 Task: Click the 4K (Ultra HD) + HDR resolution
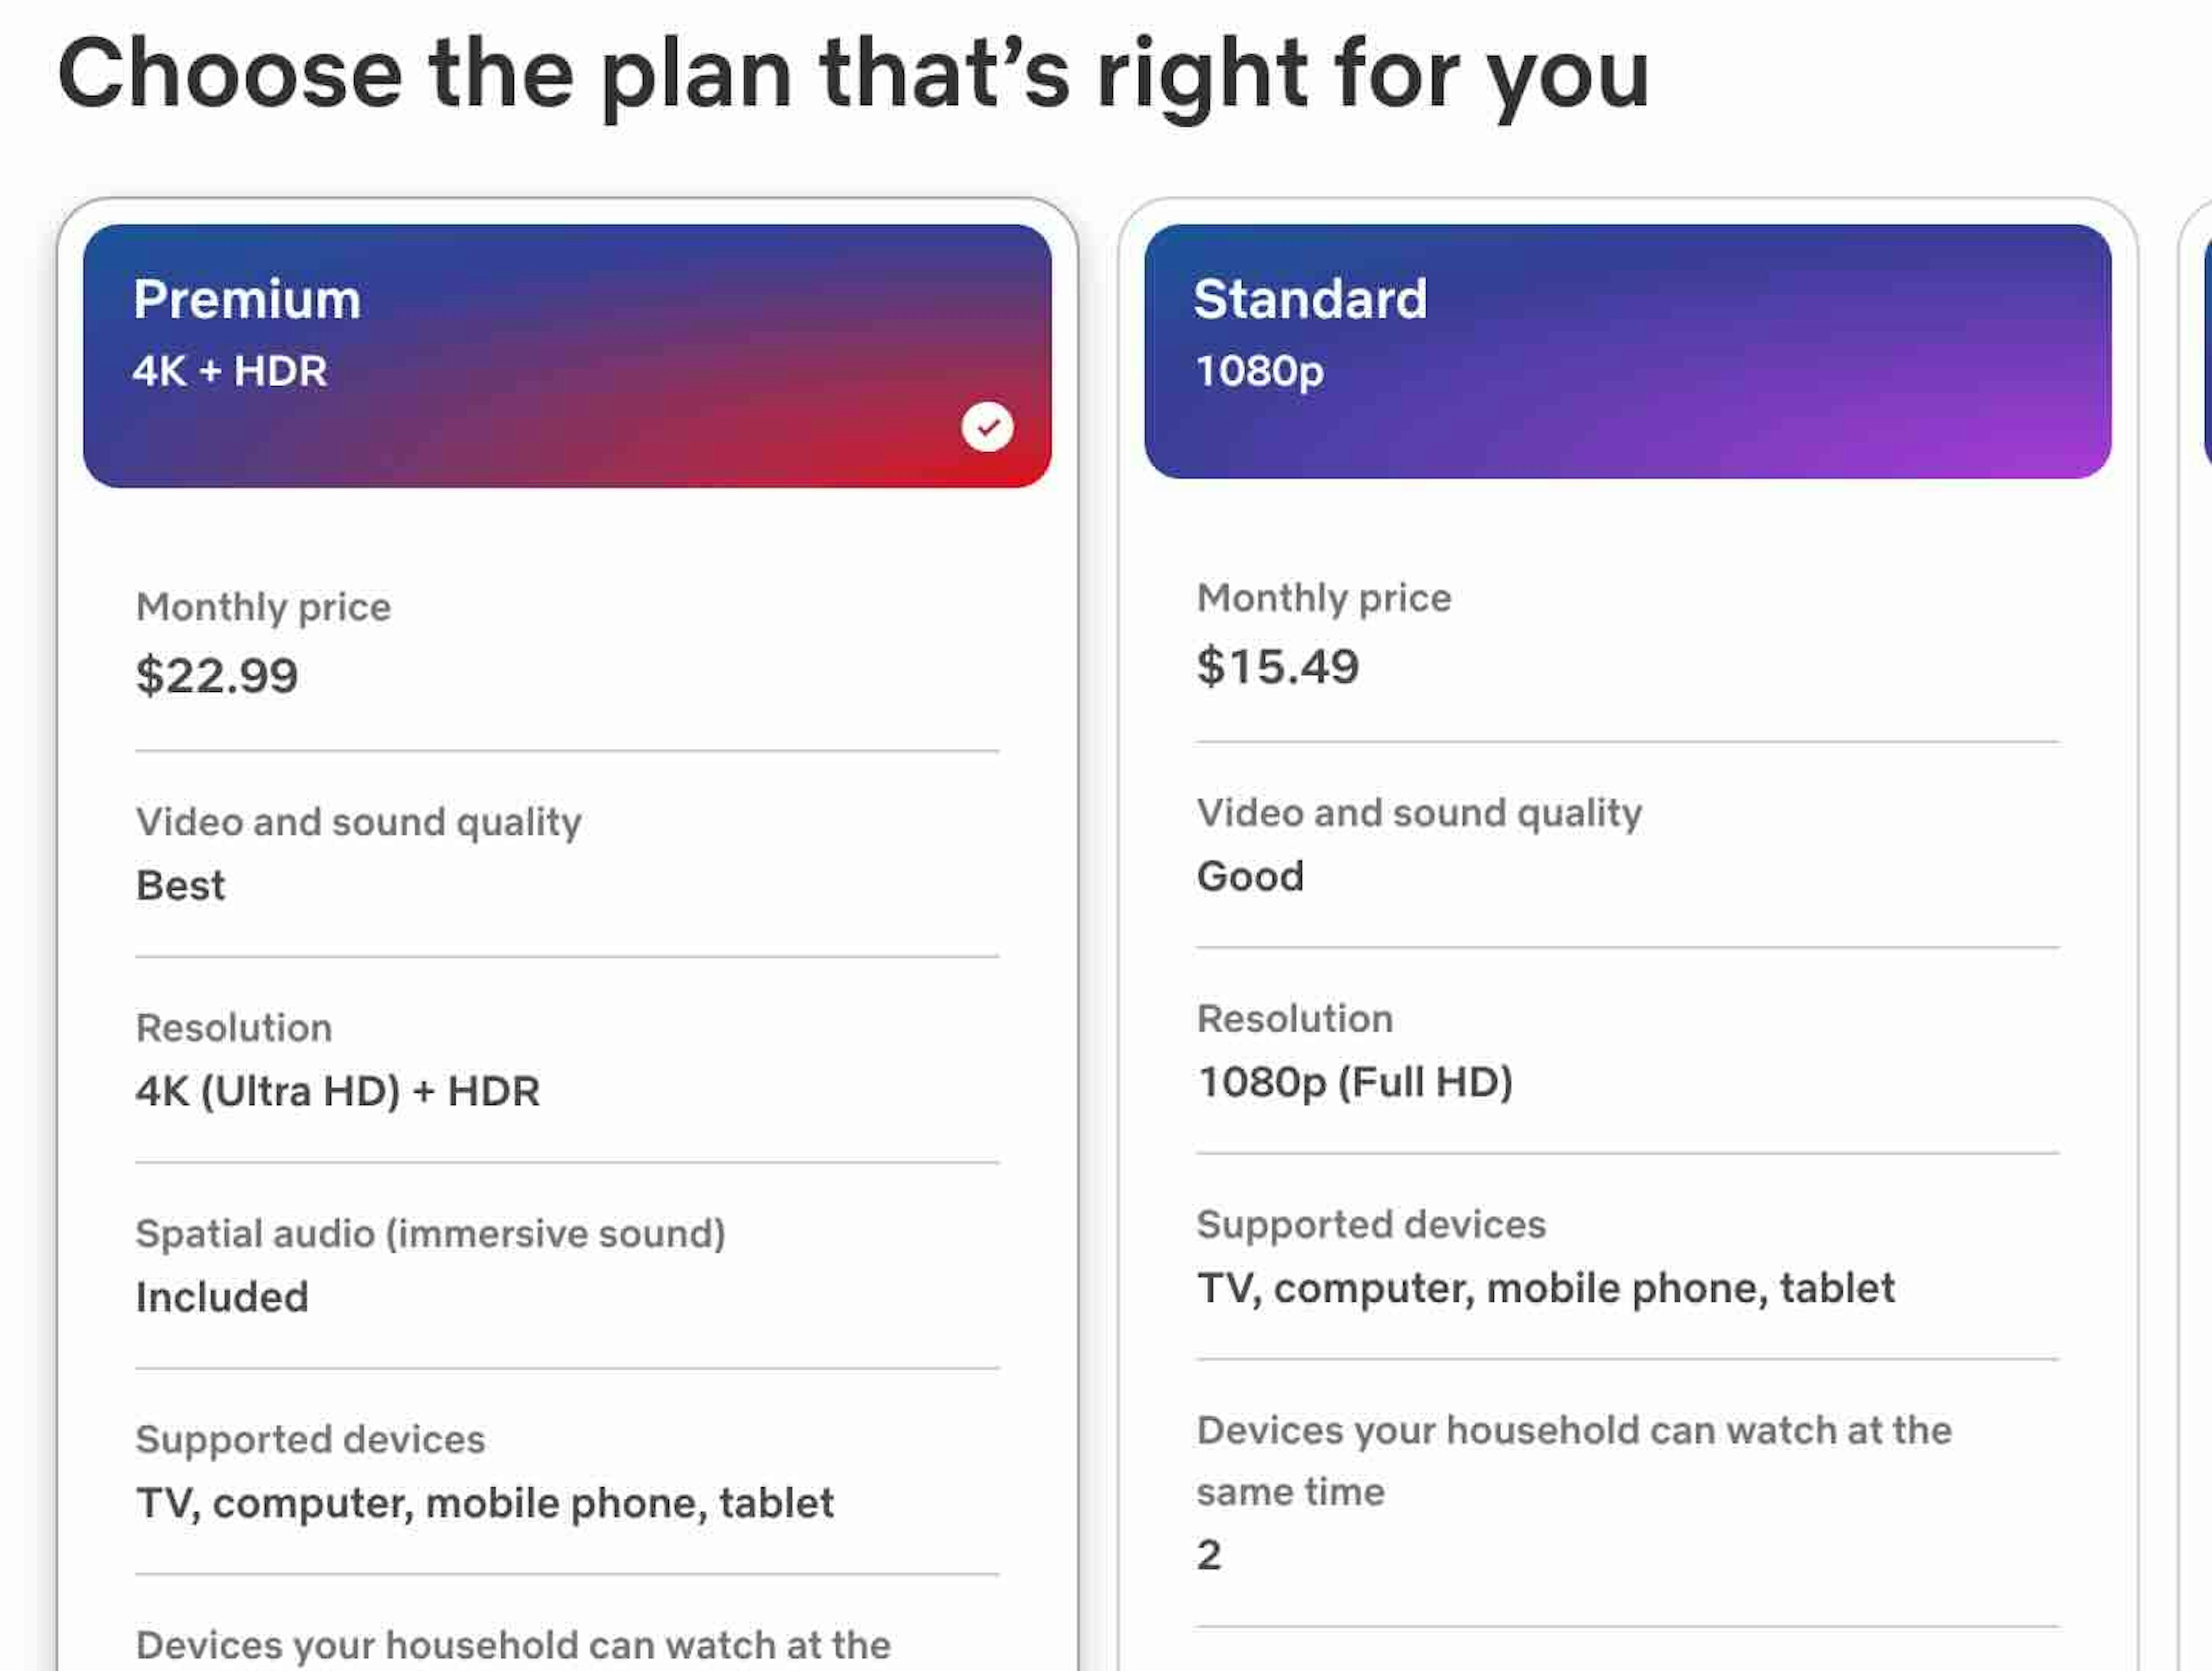click(338, 1091)
